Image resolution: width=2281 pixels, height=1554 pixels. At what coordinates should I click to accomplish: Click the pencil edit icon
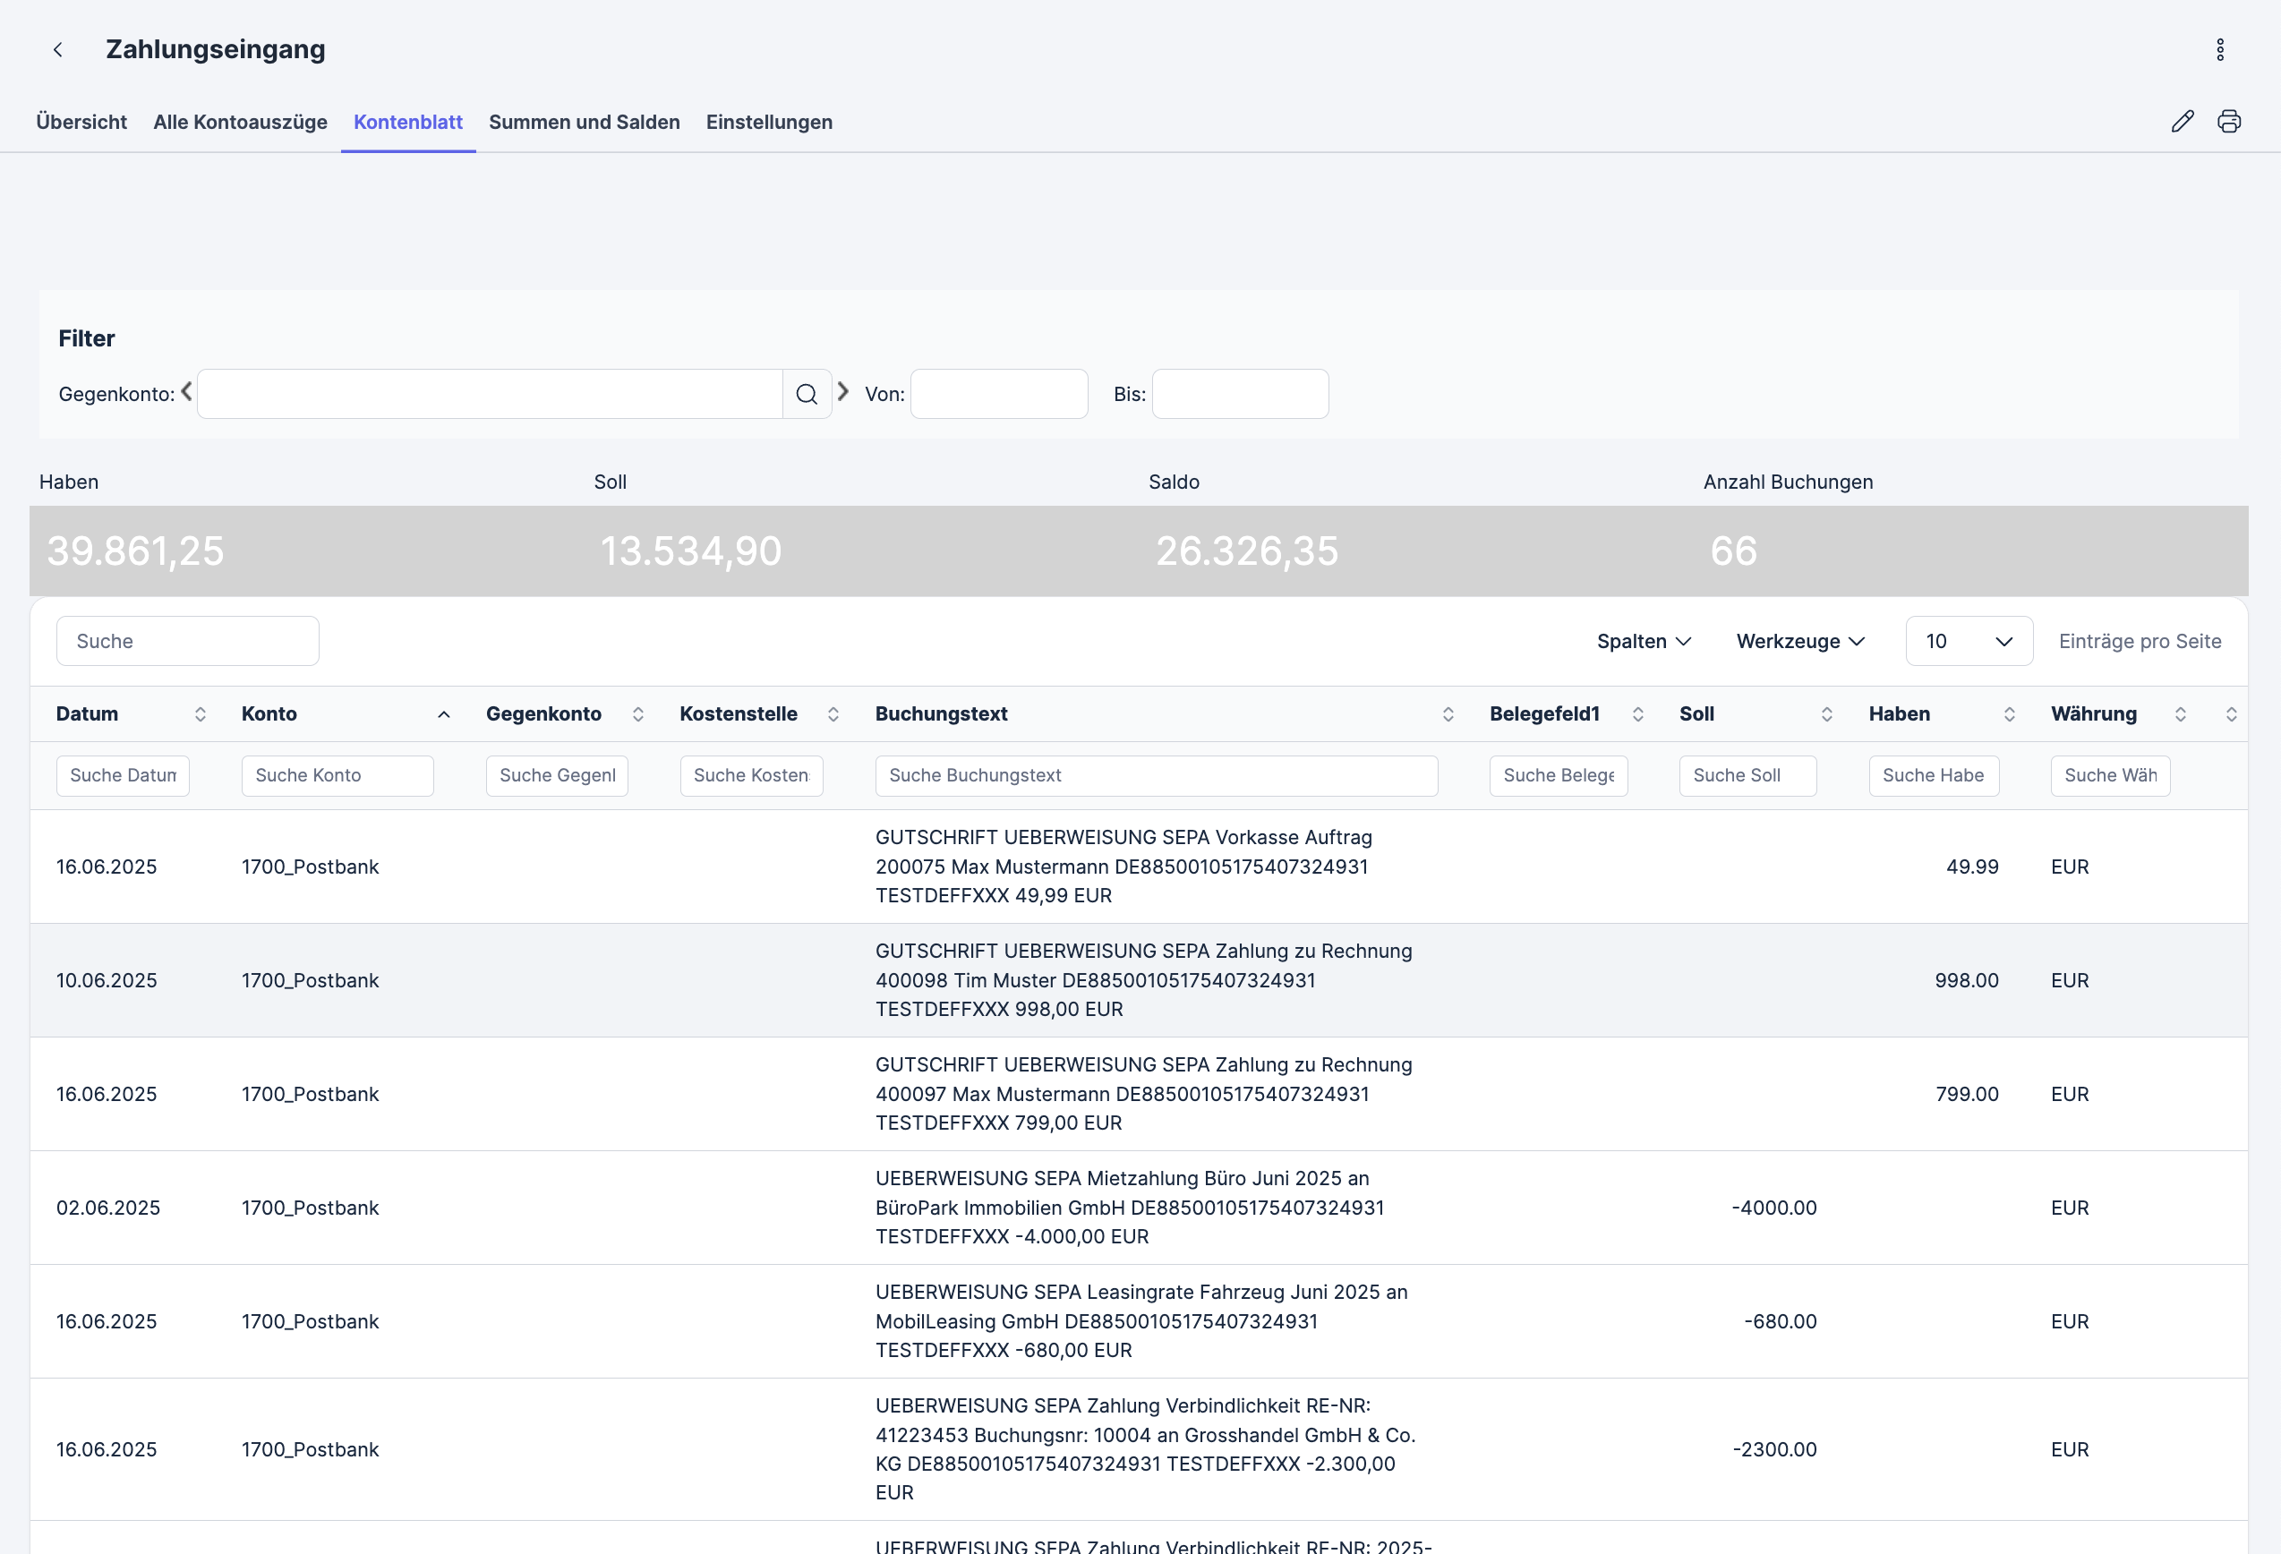tap(2181, 122)
